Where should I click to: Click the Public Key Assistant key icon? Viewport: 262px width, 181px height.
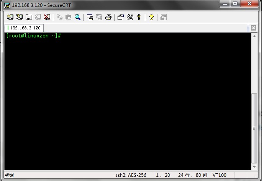tap(139, 17)
